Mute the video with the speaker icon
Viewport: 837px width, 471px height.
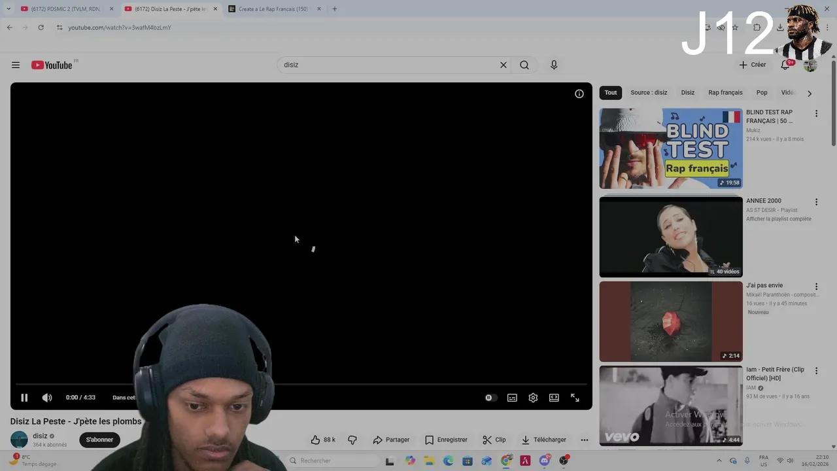coord(47,398)
